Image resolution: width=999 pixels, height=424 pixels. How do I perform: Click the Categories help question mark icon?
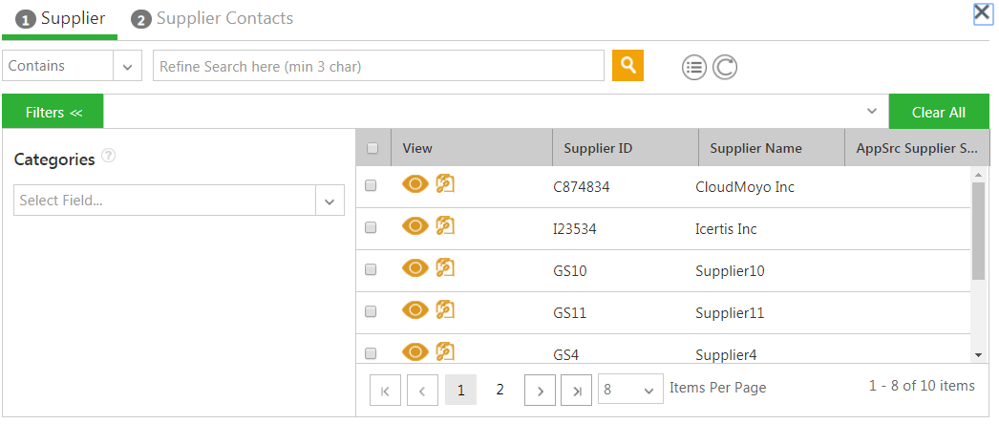coord(108,157)
